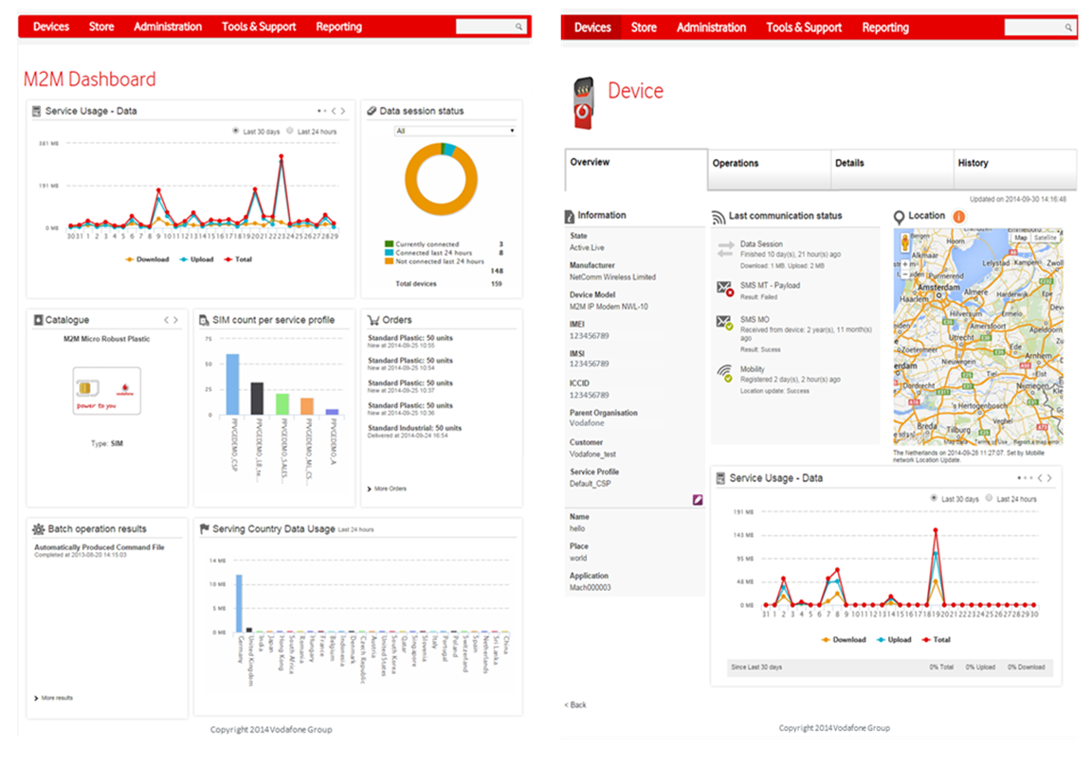Go to the previous Dashboard Service Usage chart
The height and width of the screenshot is (766, 1092).
(334, 111)
